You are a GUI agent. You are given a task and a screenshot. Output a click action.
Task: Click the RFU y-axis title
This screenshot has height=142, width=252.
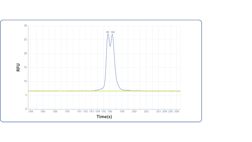18,68
